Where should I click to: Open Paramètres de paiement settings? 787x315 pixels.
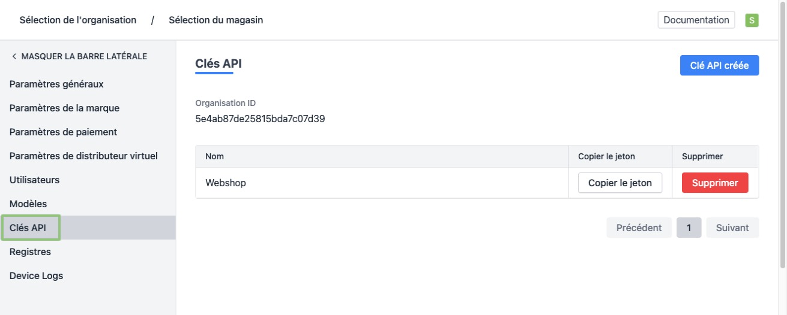tap(63, 132)
